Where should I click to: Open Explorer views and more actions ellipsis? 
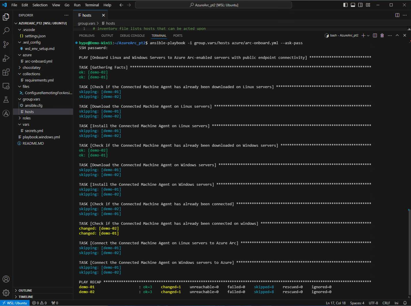click(x=66, y=15)
